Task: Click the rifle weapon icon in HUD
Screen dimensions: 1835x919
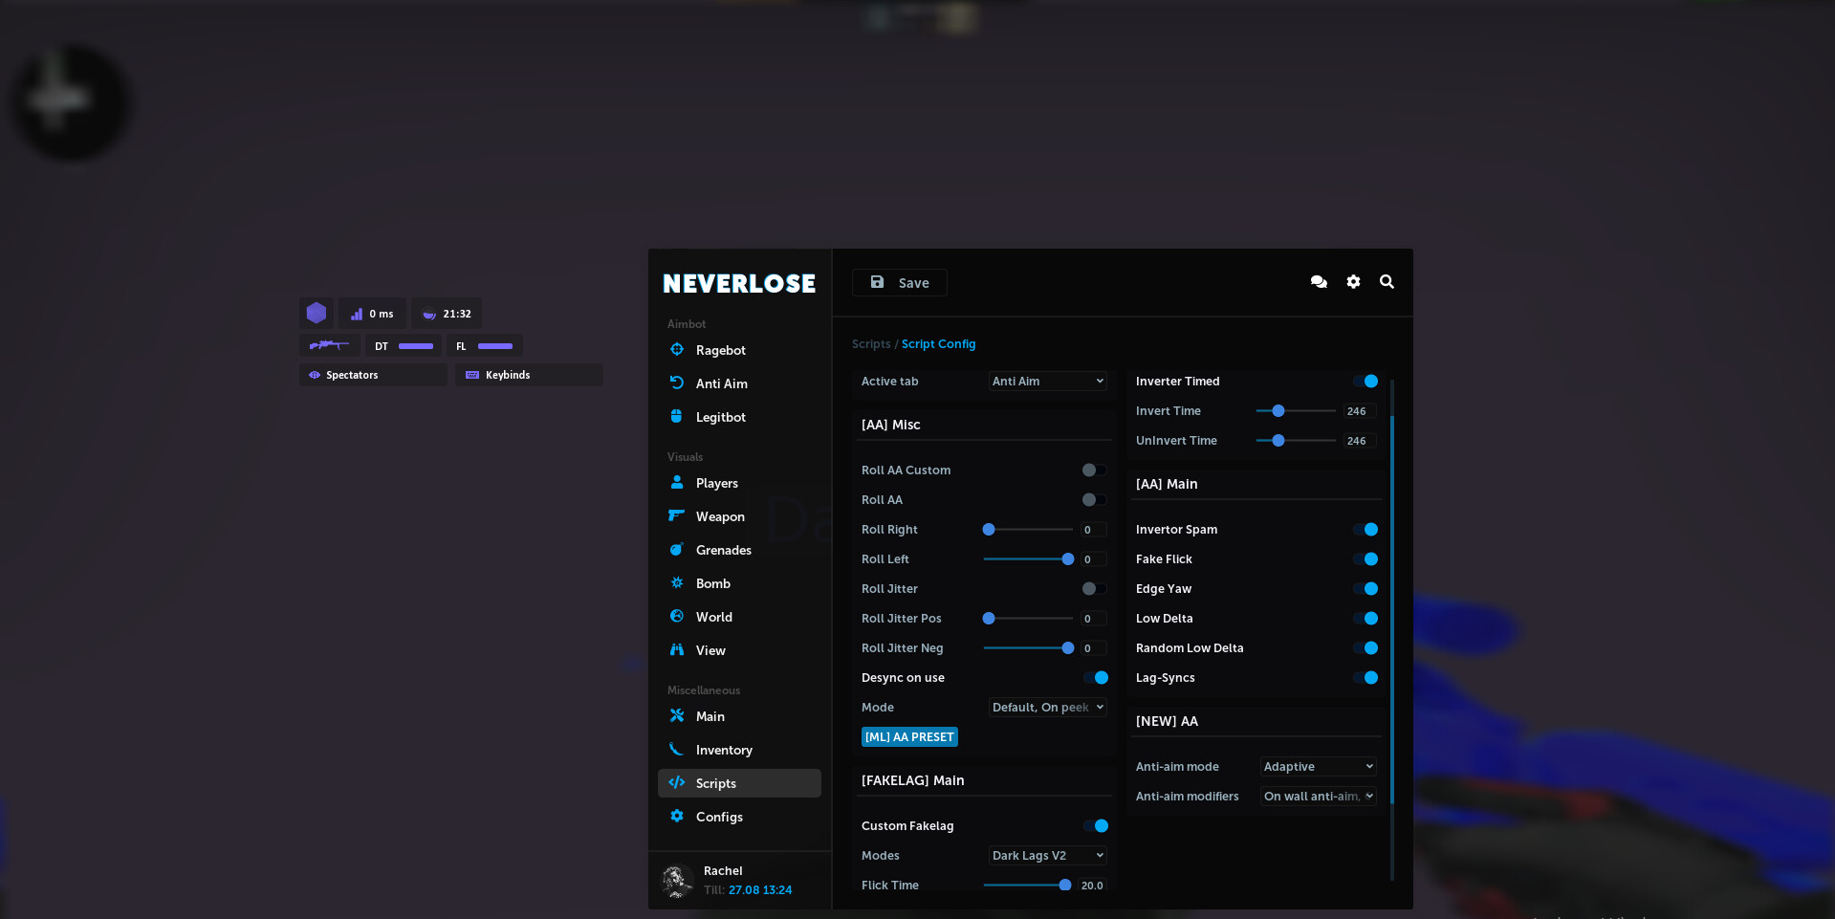Action: click(x=329, y=345)
